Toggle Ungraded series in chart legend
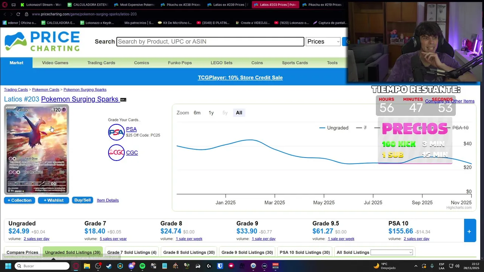The height and width of the screenshot is (272, 484). [334, 128]
